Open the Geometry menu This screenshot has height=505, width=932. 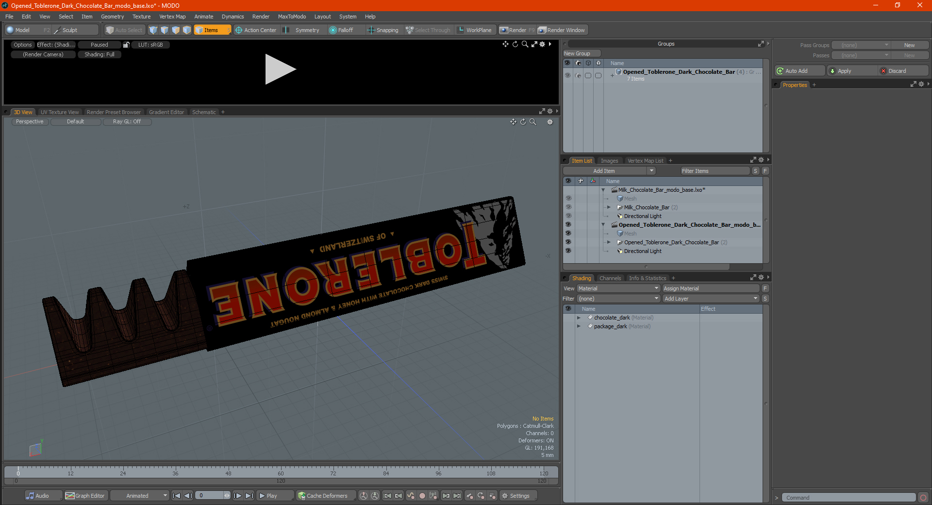click(112, 17)
